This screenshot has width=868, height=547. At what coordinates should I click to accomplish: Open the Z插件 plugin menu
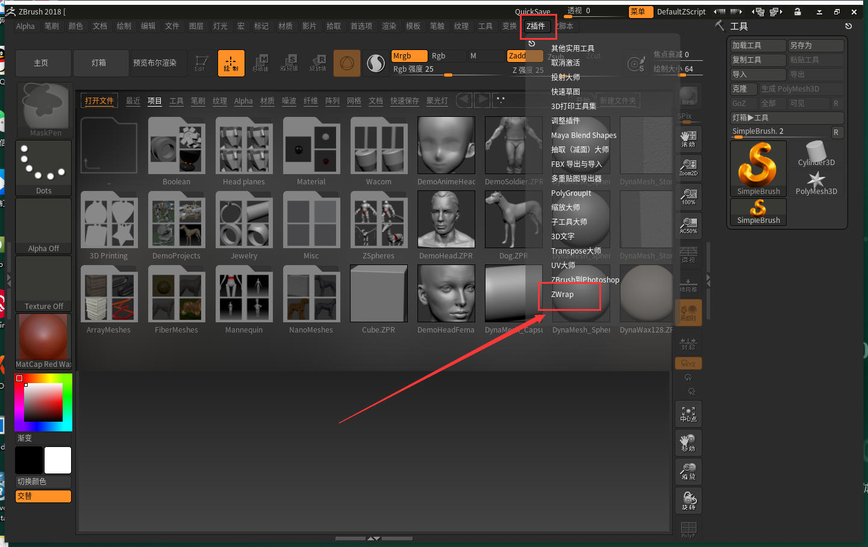[x=535, y=26]
